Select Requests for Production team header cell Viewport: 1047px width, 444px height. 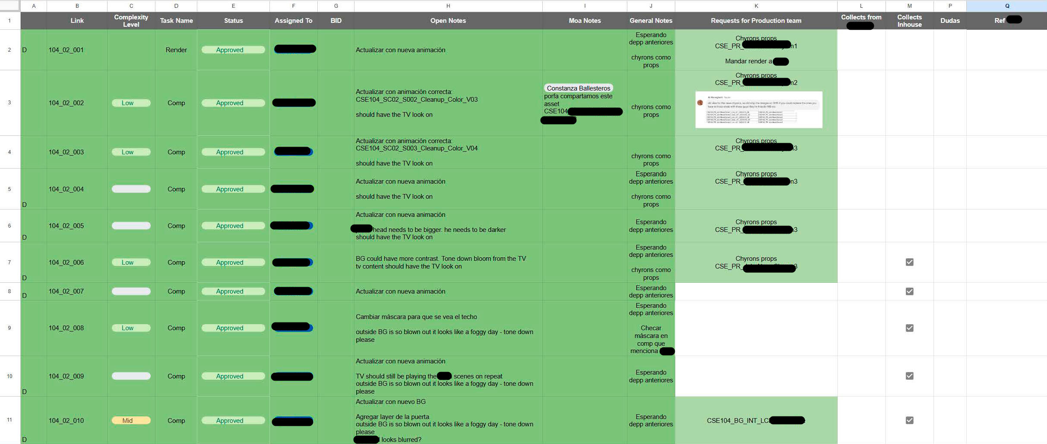[x=756, y=21]
